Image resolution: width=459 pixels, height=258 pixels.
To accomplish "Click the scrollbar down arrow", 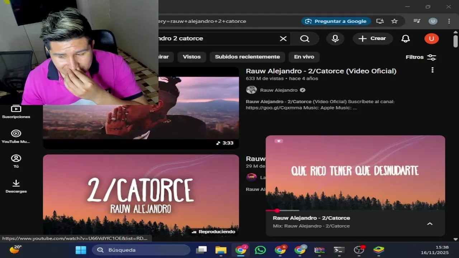I will click(x=455, y=239).
